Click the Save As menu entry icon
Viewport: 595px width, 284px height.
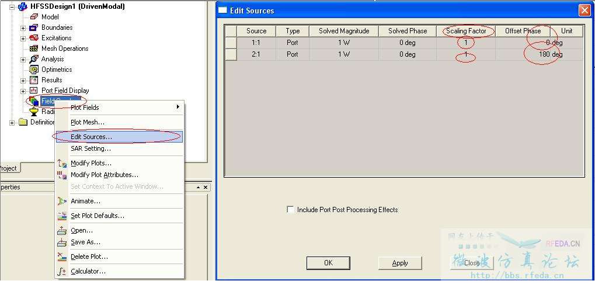click(x=62, y=243)
